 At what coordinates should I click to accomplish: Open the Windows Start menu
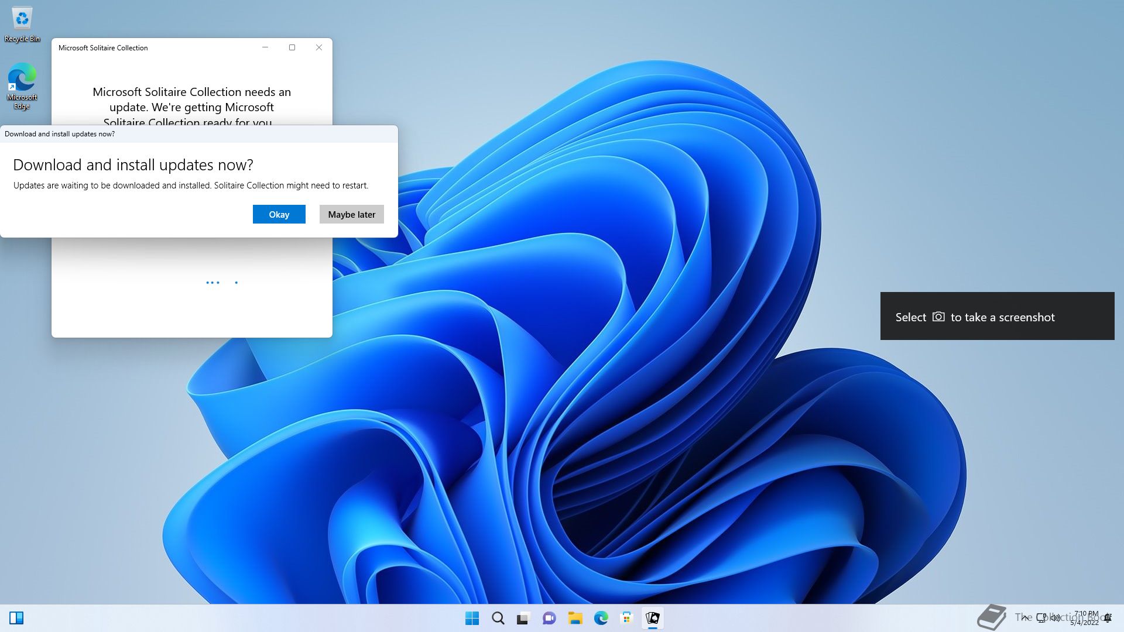point(472,618)
